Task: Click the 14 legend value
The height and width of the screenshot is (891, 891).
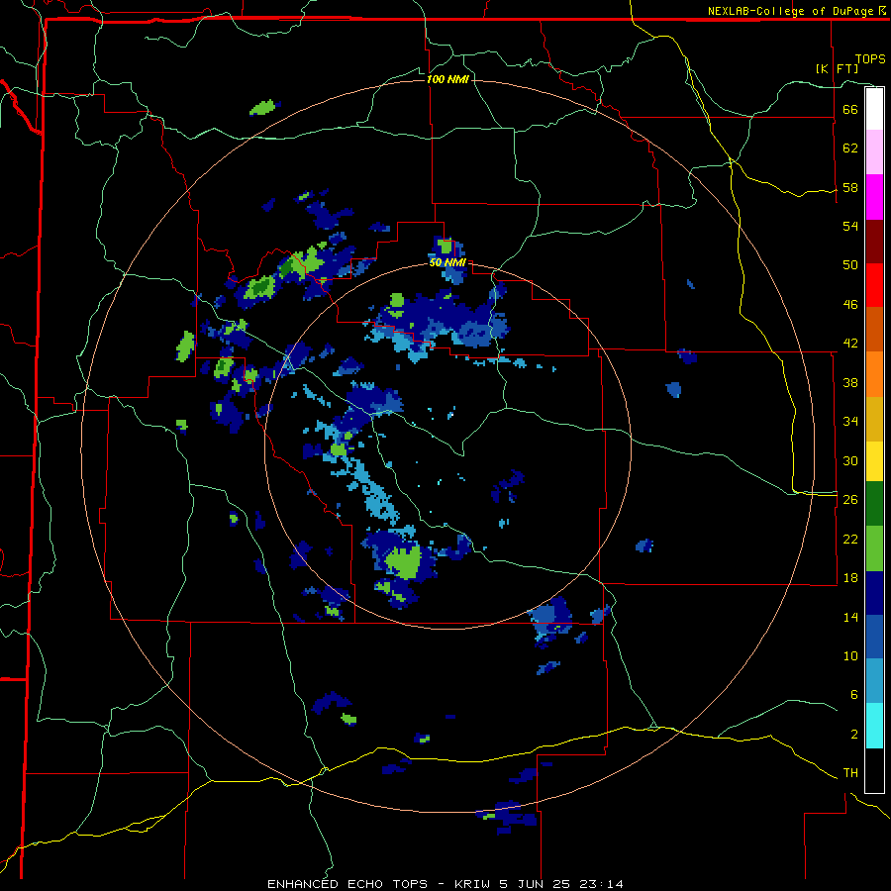Action: coord(850,617)
